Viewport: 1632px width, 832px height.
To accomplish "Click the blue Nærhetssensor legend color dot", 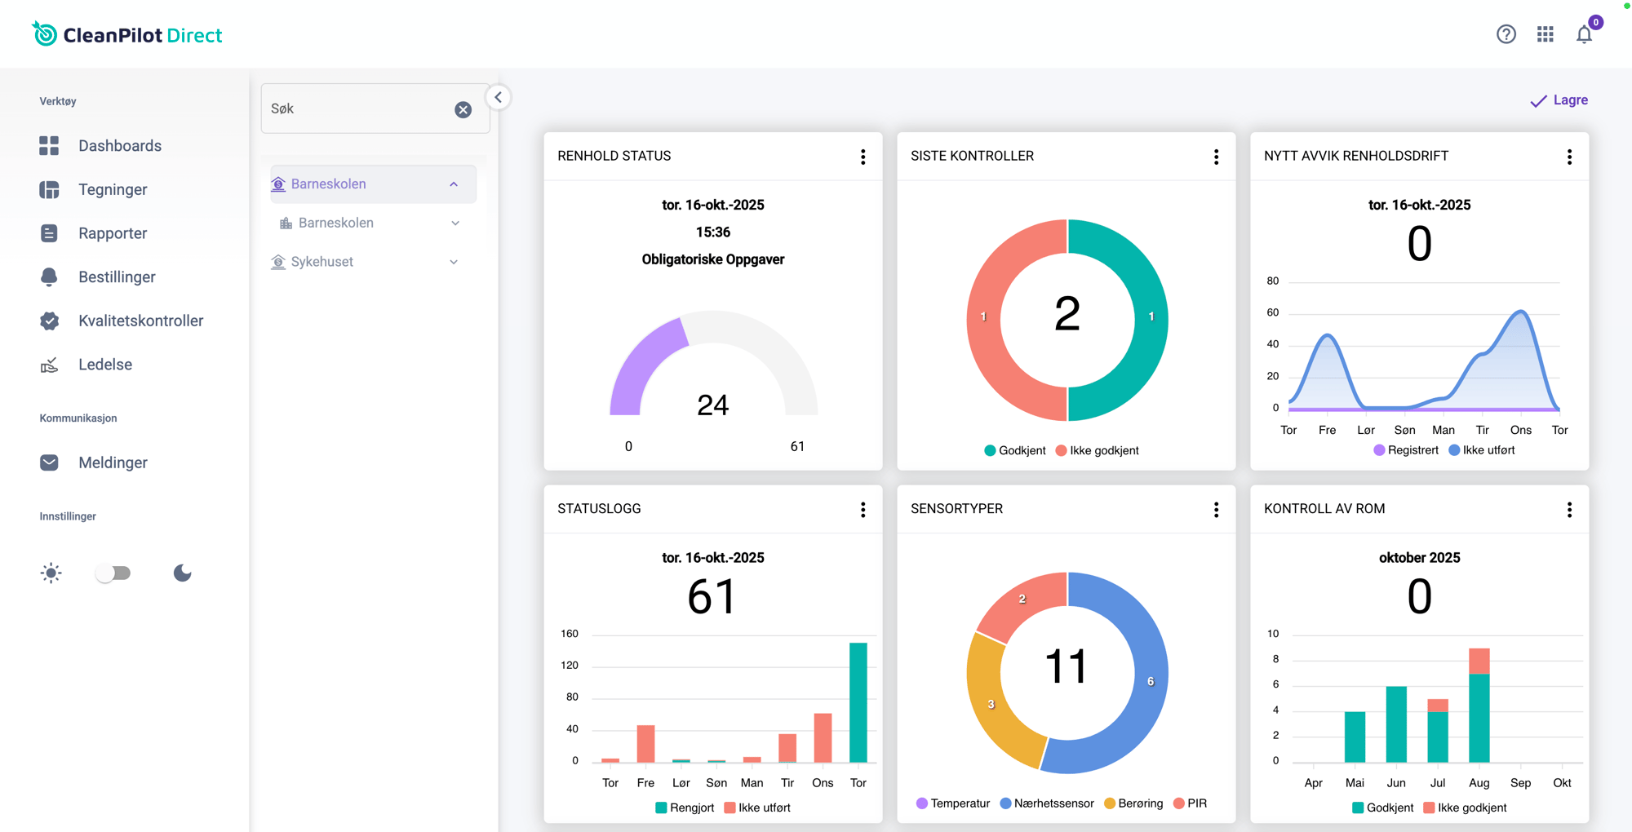I will 1005,803.
